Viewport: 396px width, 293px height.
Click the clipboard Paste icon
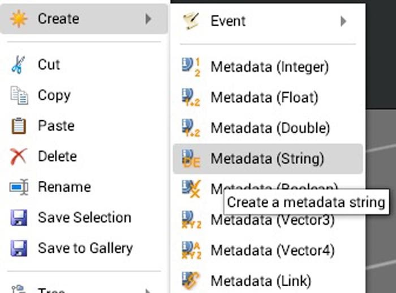19,126
